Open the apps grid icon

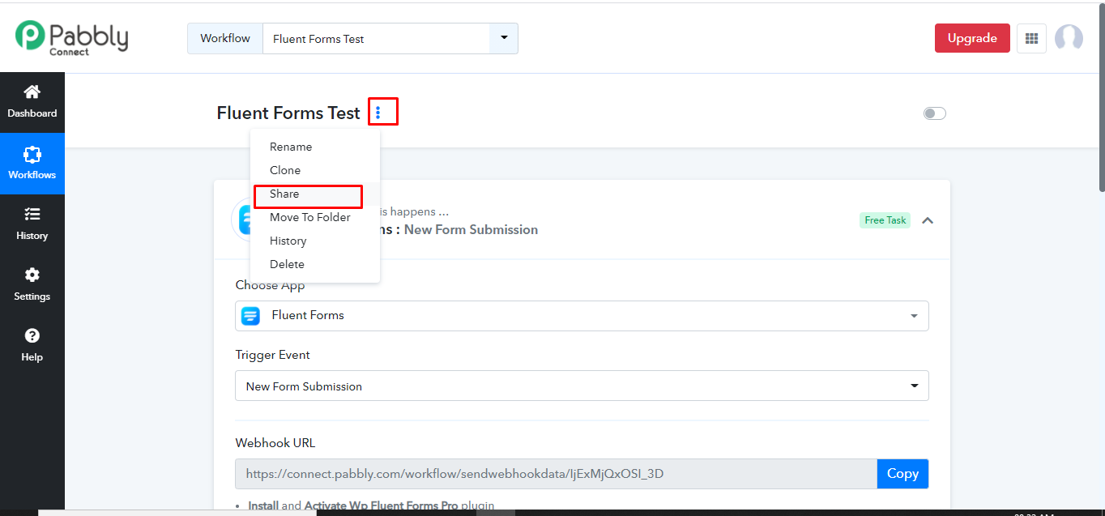pos(1031,38)
